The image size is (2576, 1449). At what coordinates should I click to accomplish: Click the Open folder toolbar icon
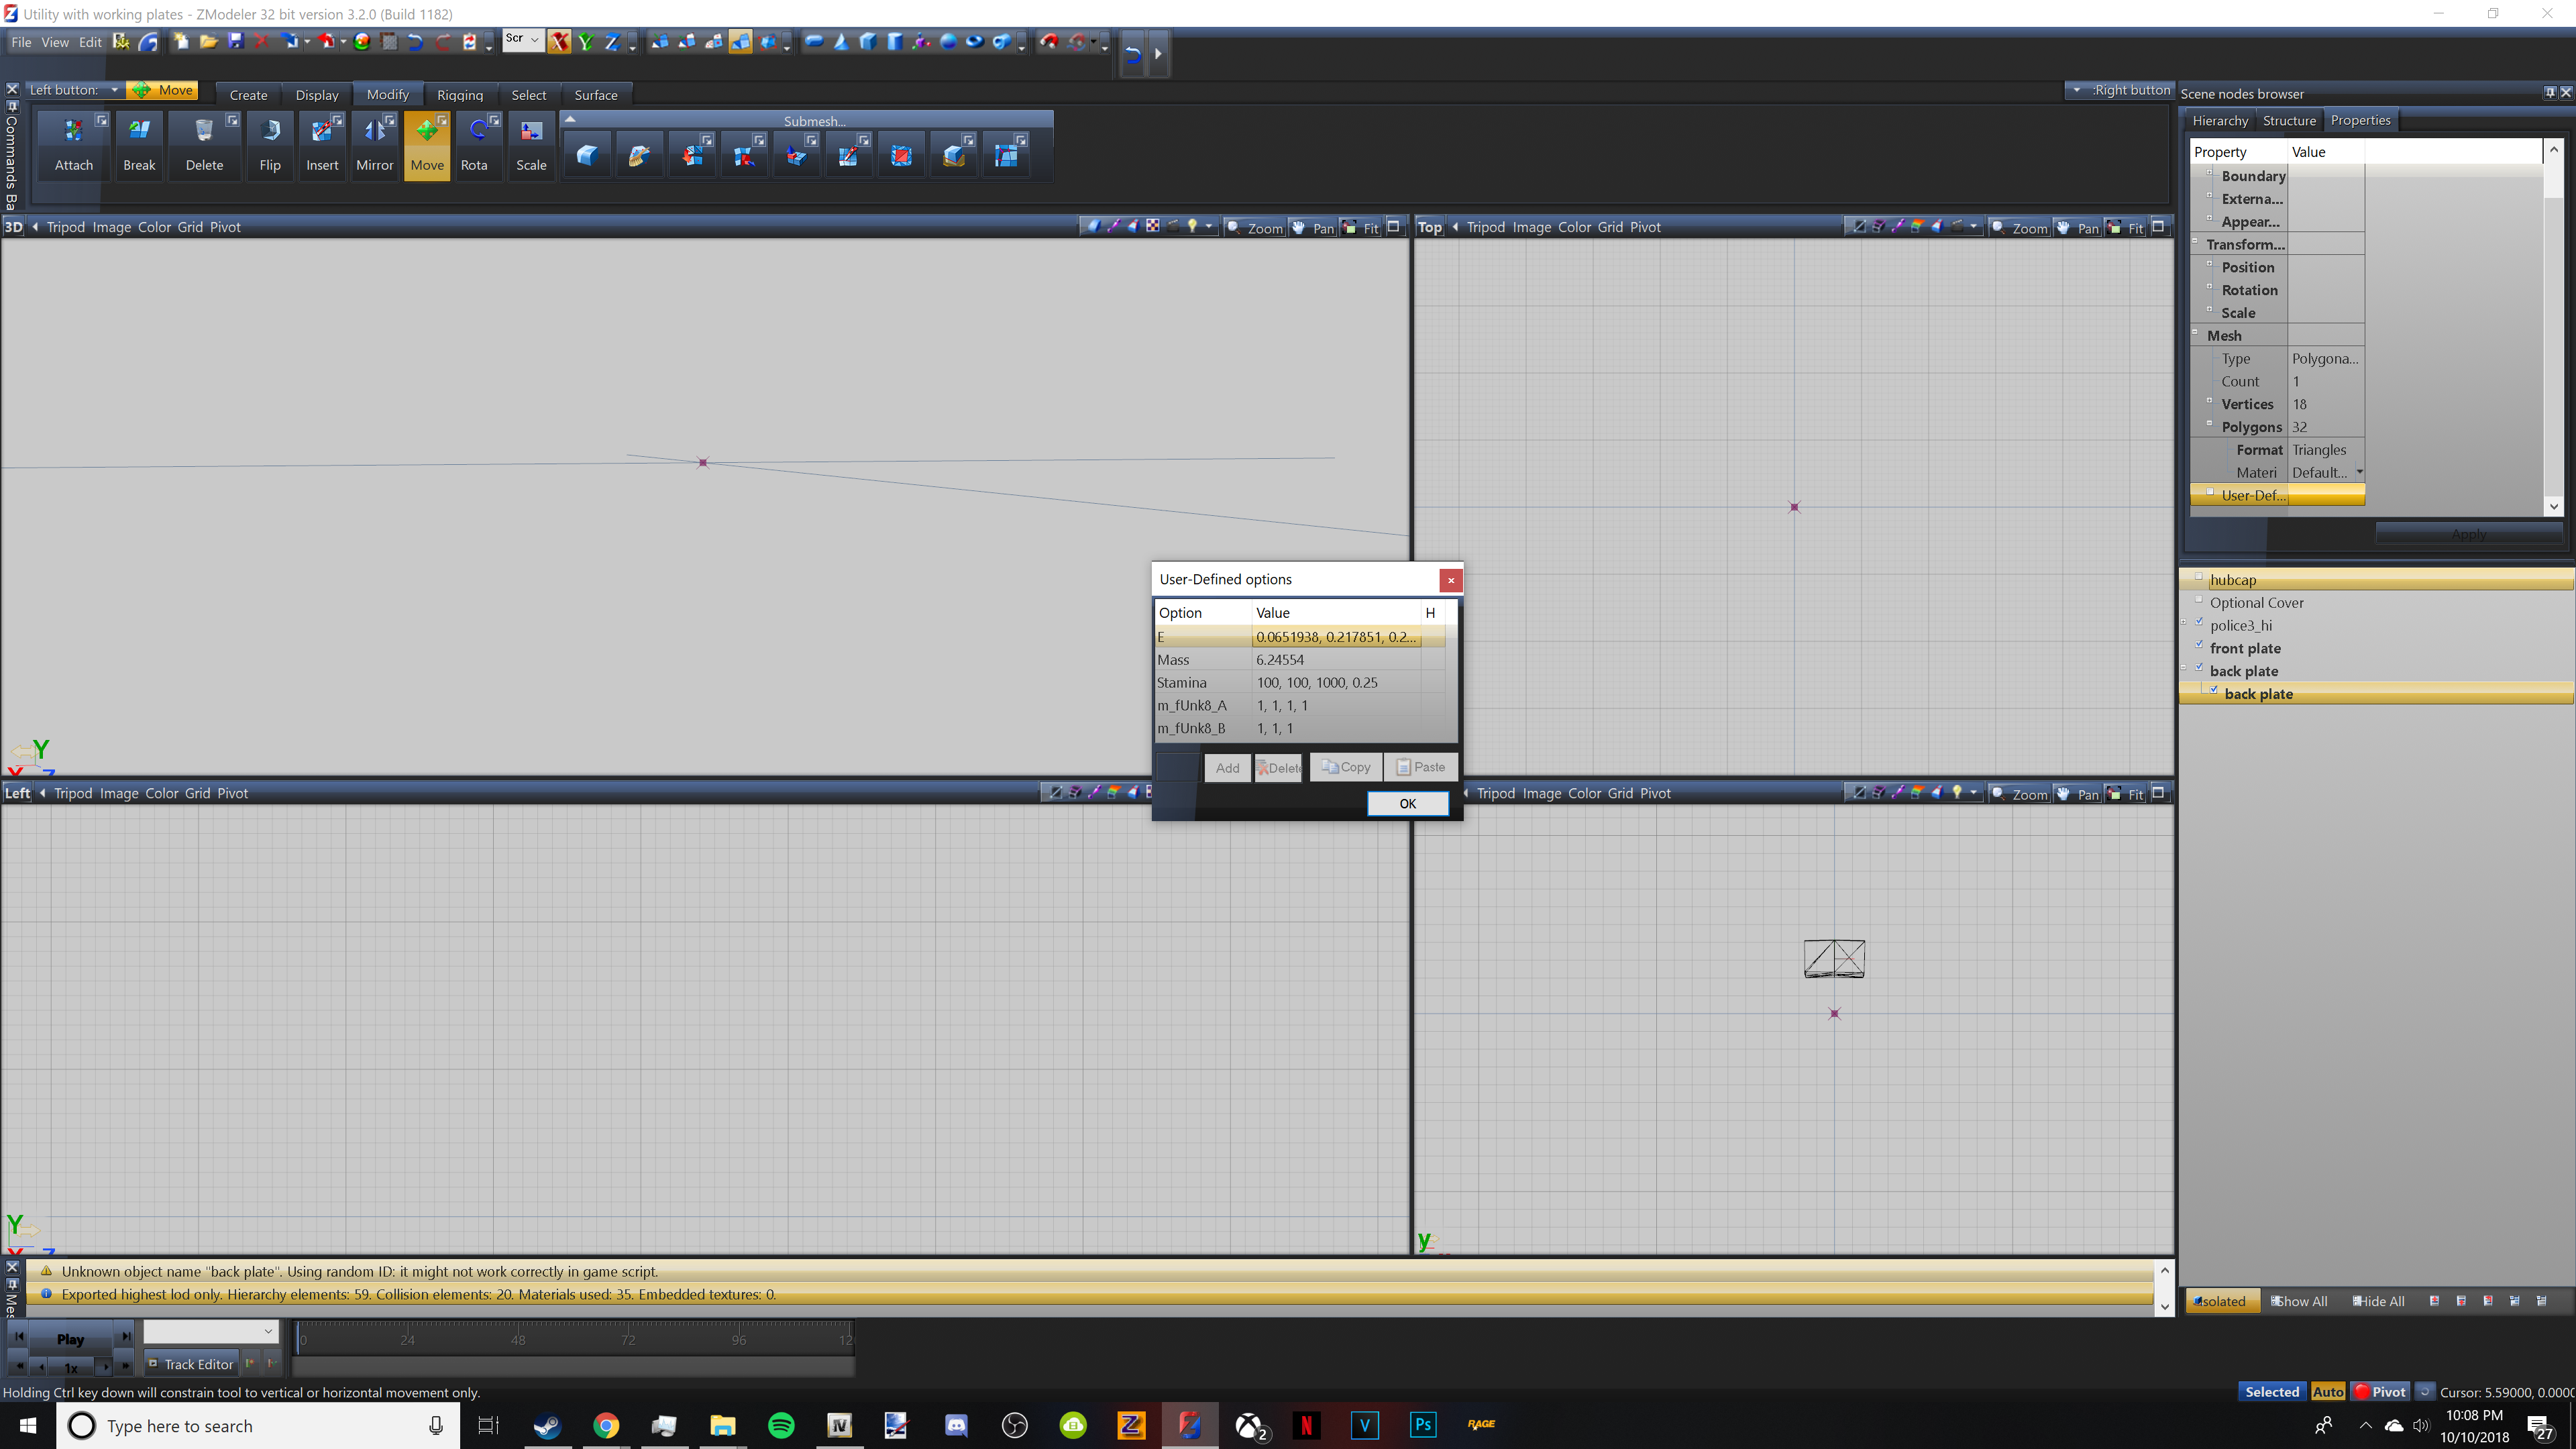tap(208, 42)
